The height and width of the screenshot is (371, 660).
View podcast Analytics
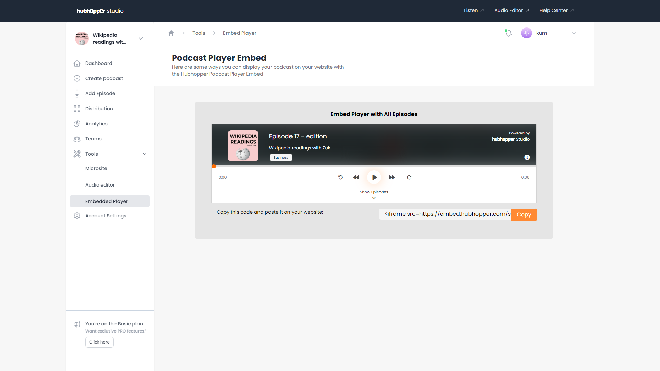click(96, 124)
